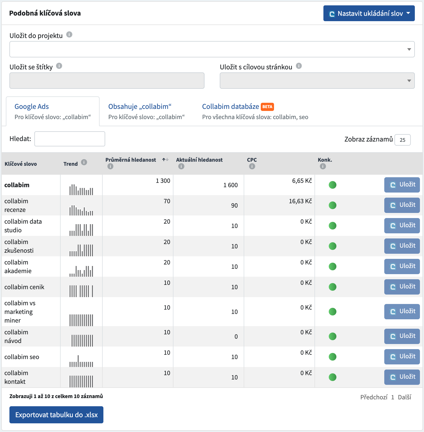
Task: Click Zobrazuji 1 až 10 summary text
Action: click(x=56, y=396)
